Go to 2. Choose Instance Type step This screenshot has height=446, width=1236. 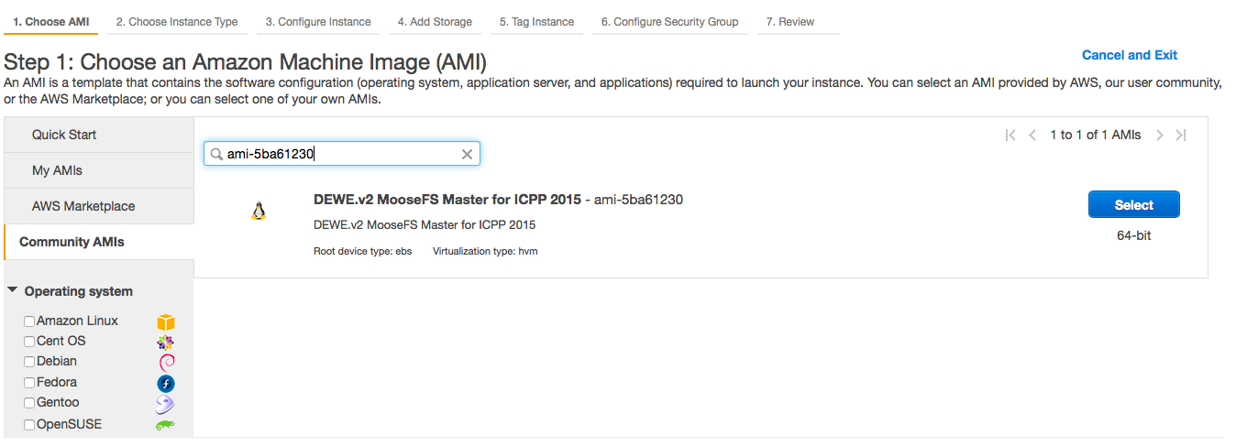(177, 22)
